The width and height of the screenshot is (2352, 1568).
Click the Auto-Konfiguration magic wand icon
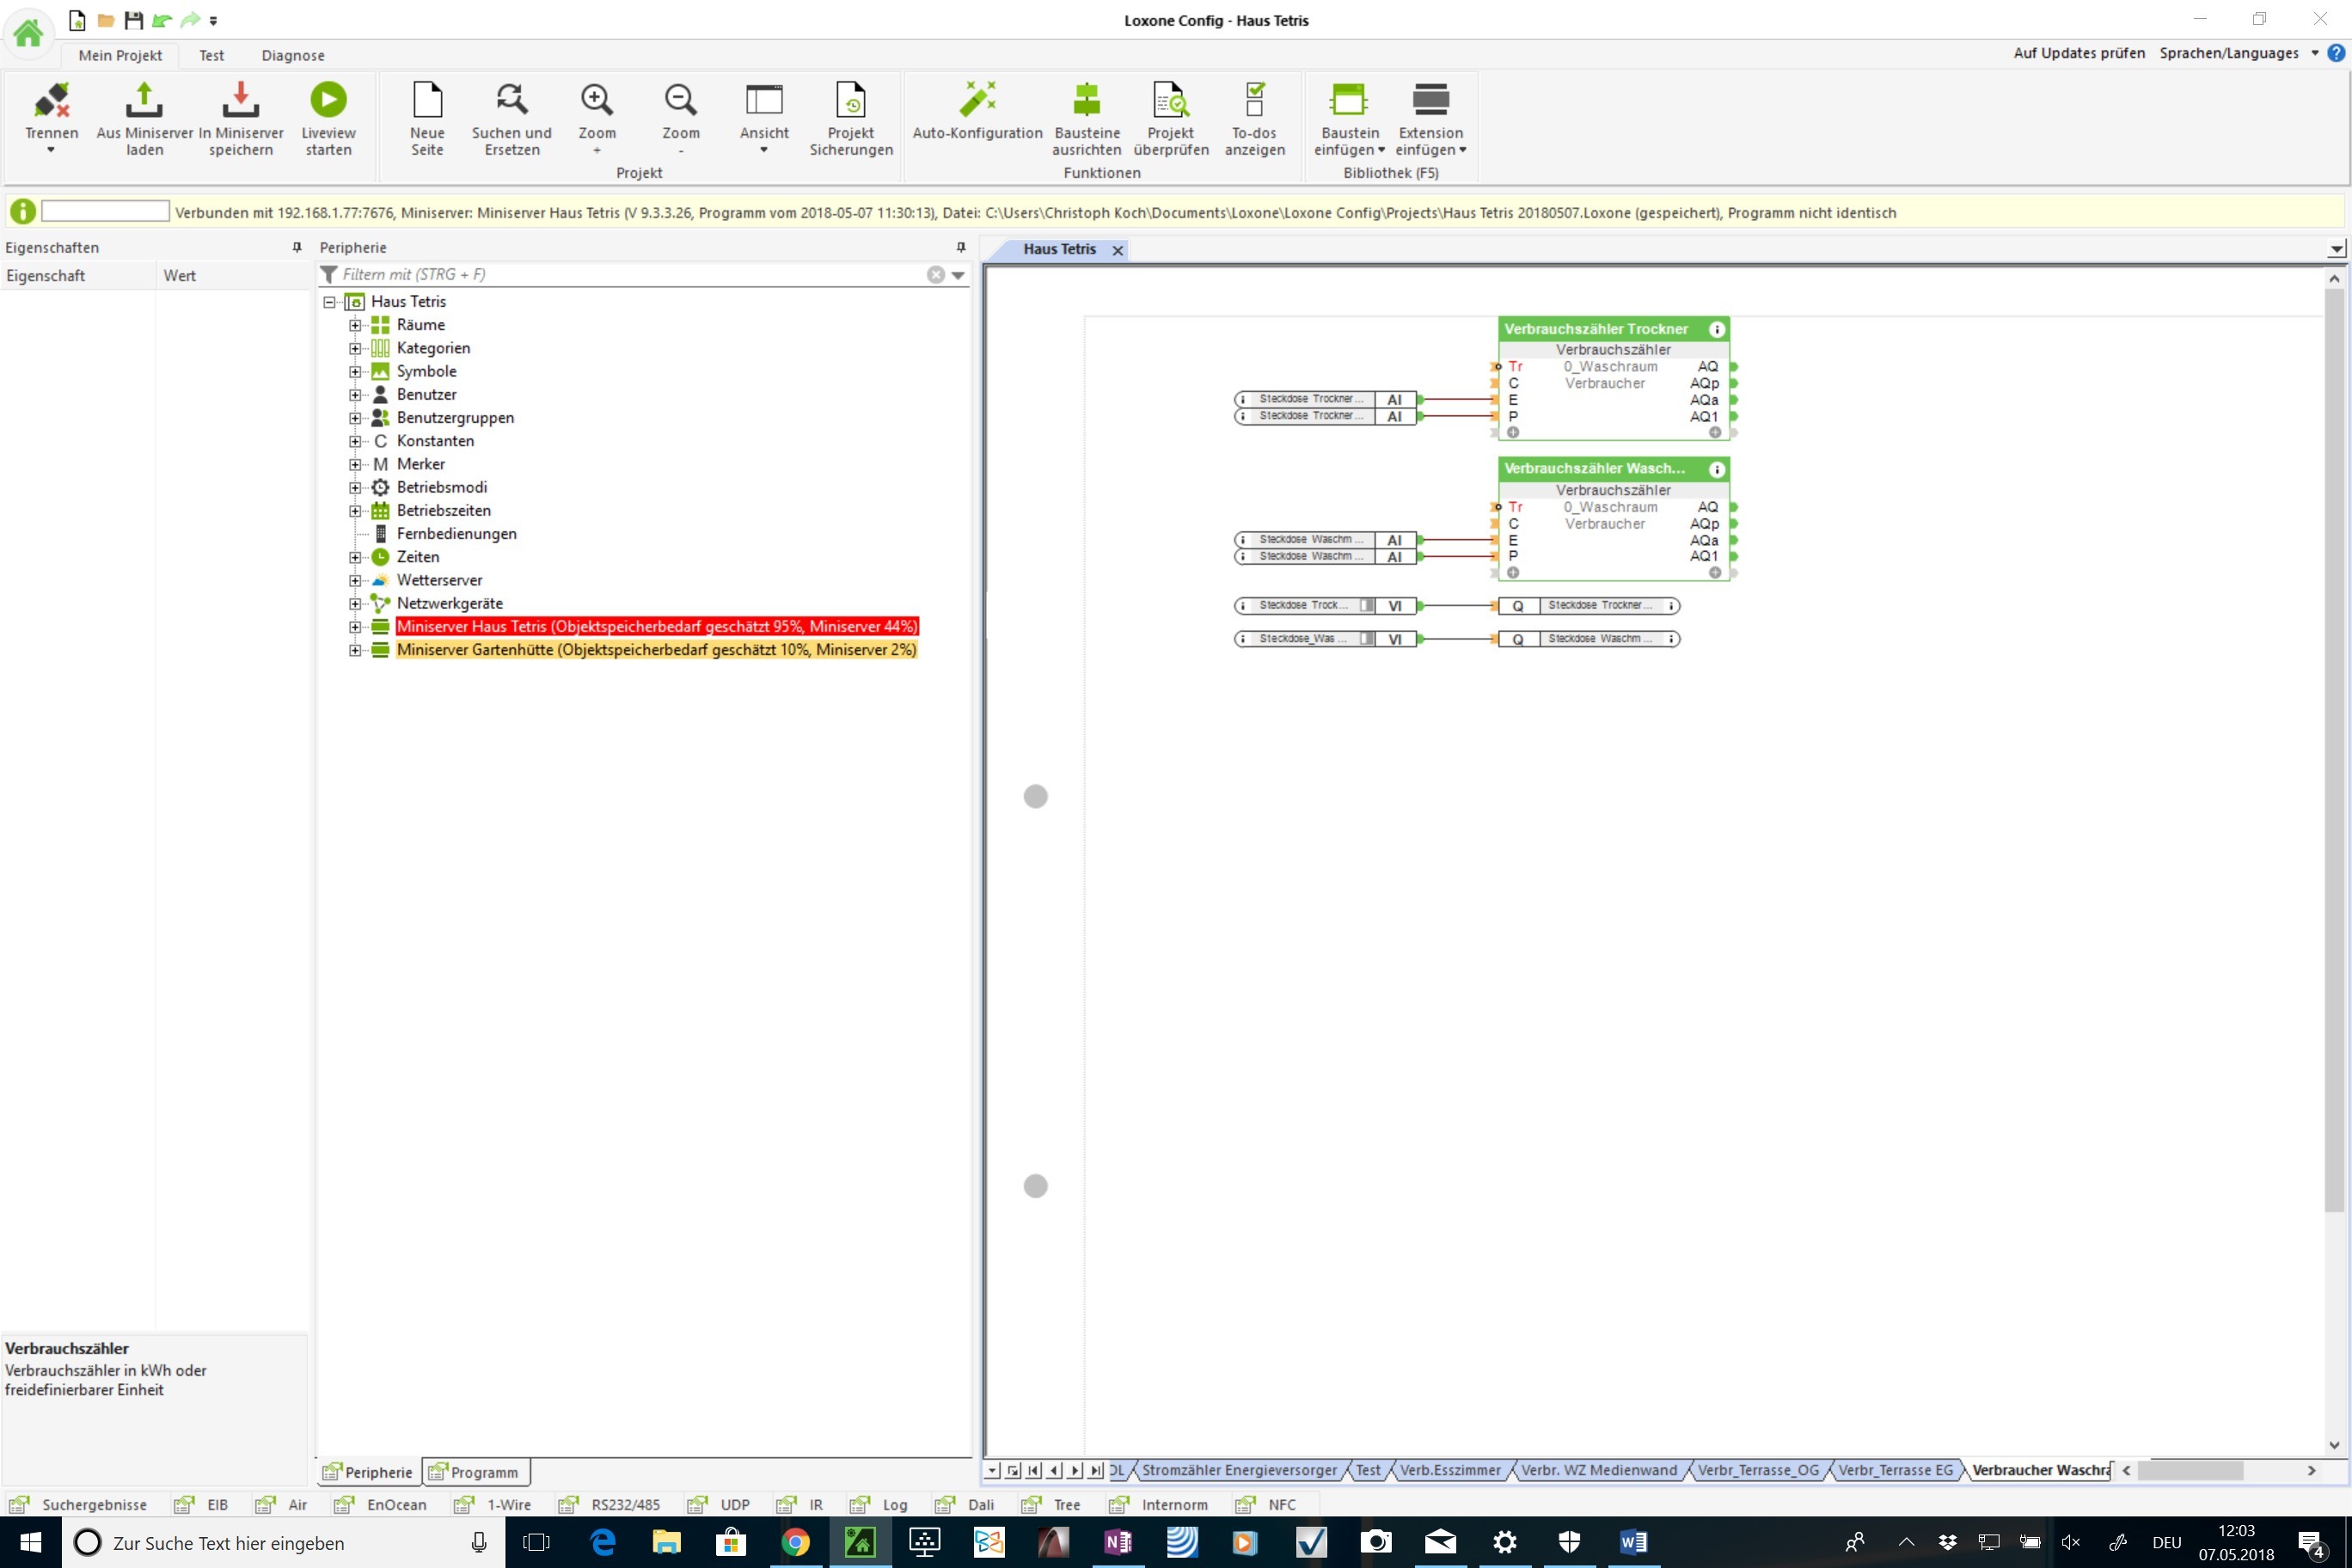(x=977, y=100)
